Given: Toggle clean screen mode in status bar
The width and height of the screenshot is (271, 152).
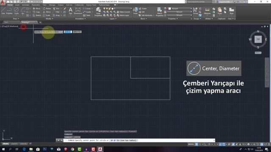Looking at the screenshot, I should pyautogui.click(x=265, y=144).
